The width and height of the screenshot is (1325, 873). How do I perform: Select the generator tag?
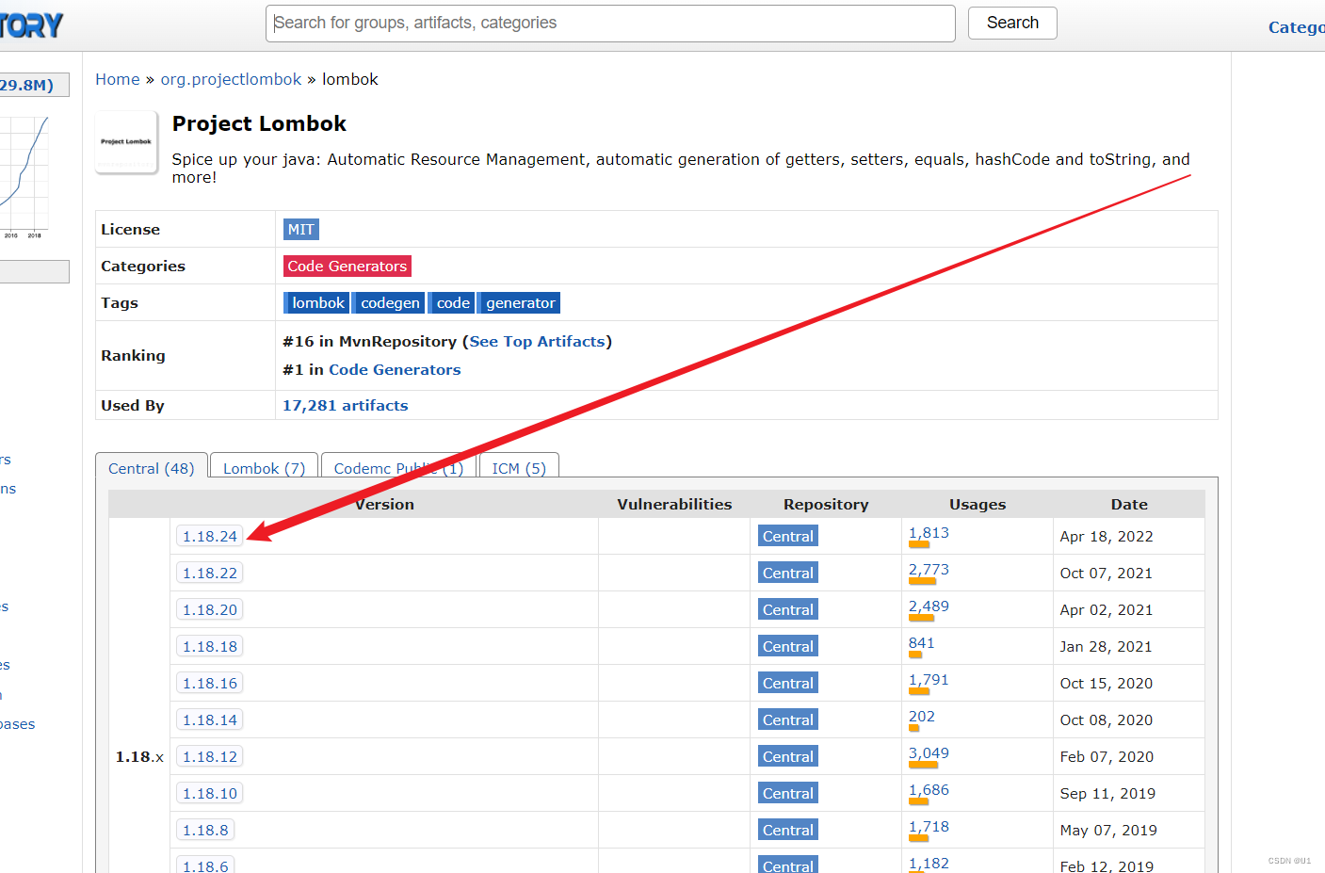coord(520,302)
